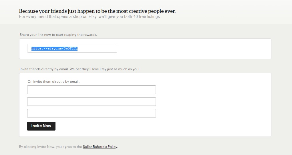Focus the first email invite field
Image resolution: width=292 pixels, height=155 pixels.
pos(92,90)
